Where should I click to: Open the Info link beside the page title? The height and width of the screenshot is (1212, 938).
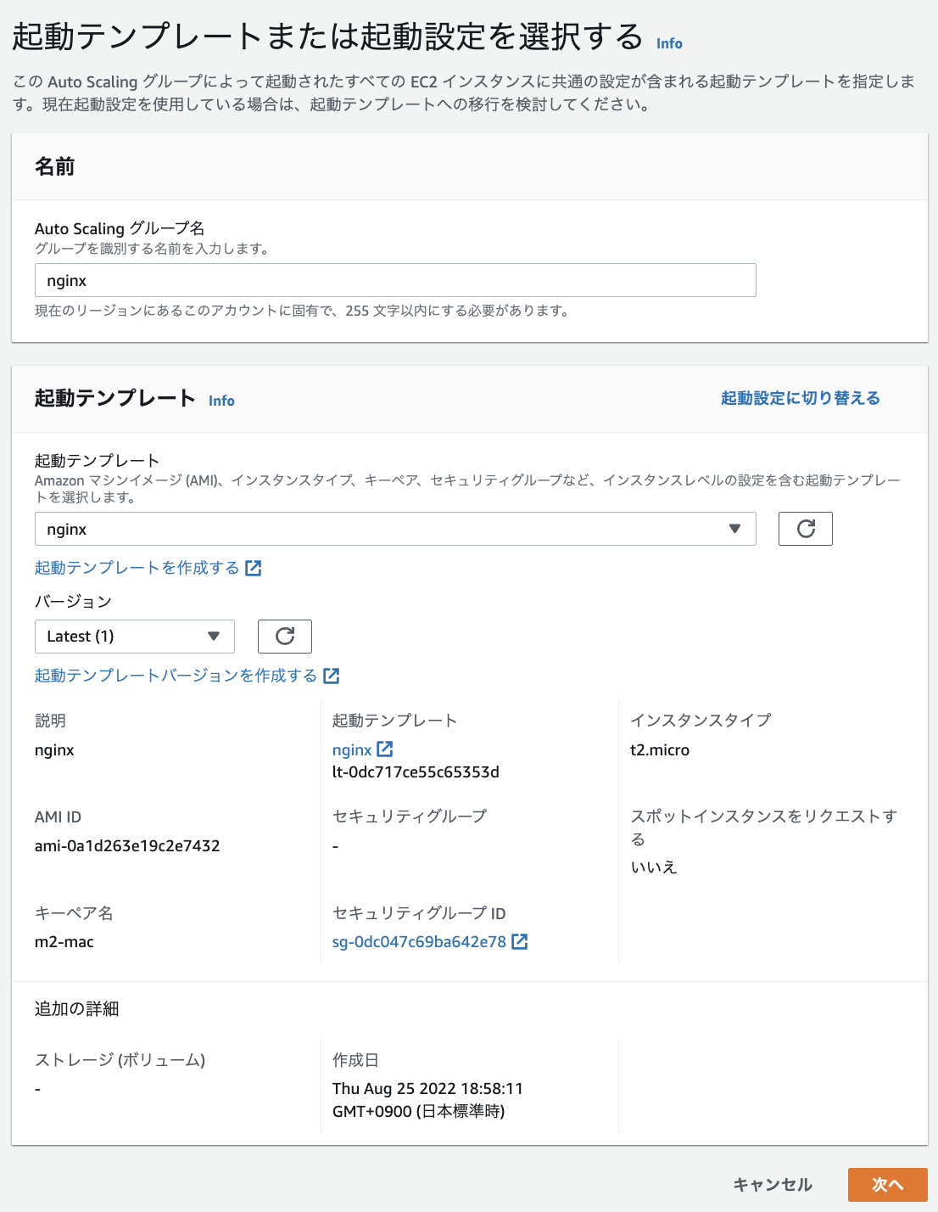pyautogui.click(x=668, y=42)
